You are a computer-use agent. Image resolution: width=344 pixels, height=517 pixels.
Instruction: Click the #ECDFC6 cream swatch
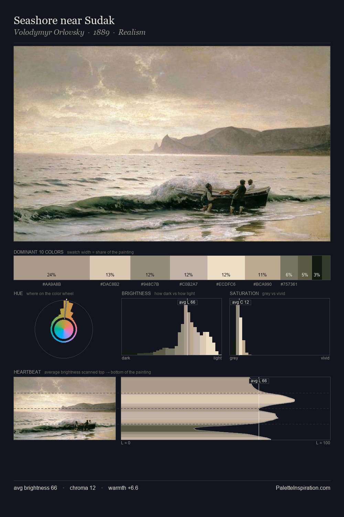click(x=226, y=268)
